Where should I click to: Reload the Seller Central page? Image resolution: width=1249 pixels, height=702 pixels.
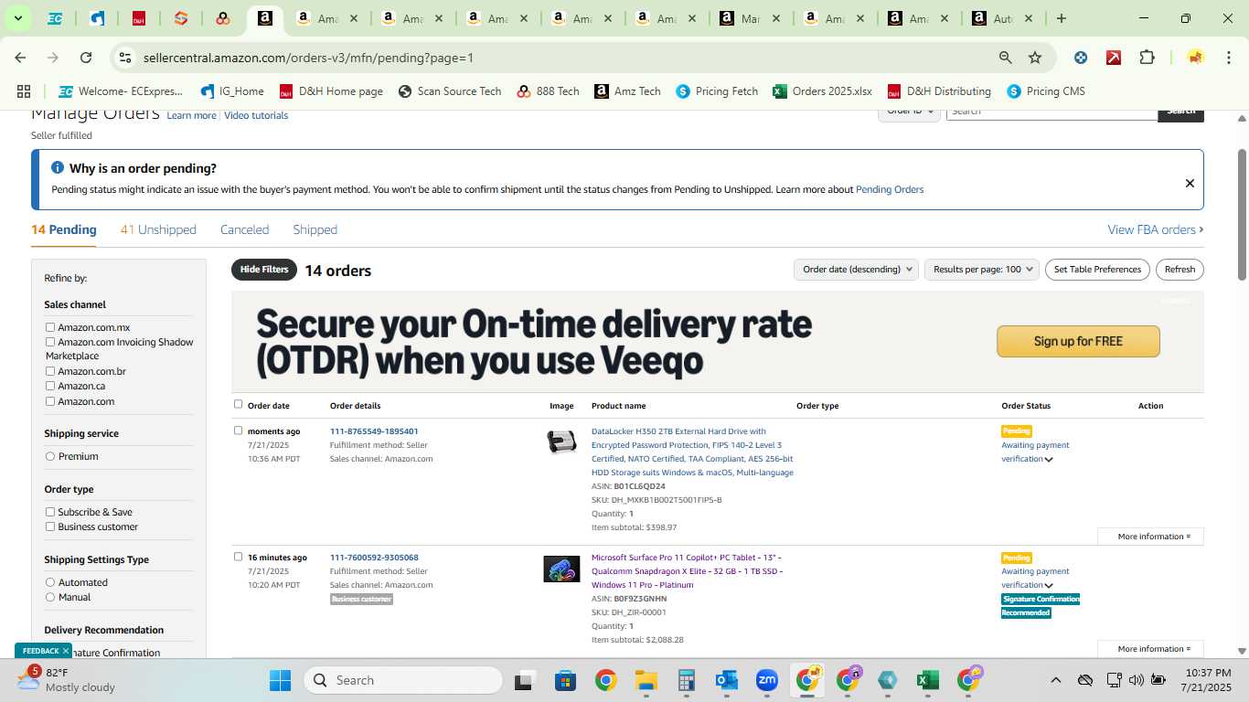click(86, 58)
